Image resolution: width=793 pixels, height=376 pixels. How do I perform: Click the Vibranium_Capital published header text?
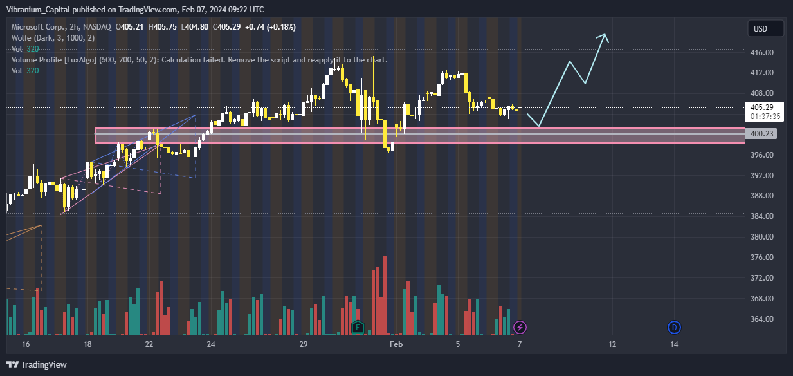tap(135, 9)
